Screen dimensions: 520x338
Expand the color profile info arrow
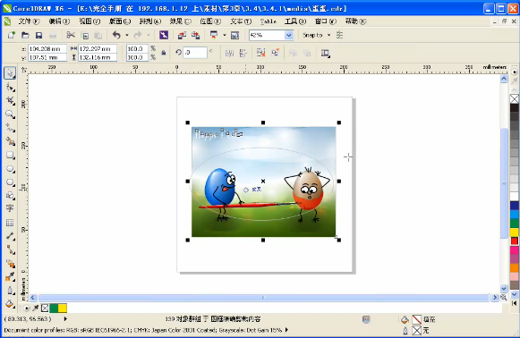[x=286, y=330]
